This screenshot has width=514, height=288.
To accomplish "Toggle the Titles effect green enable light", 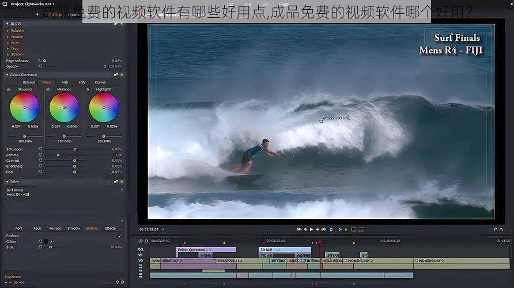I will click(x=122, y=181).
